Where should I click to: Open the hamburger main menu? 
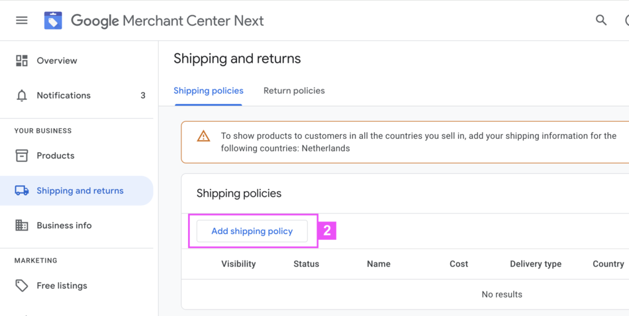click(22, 20)
